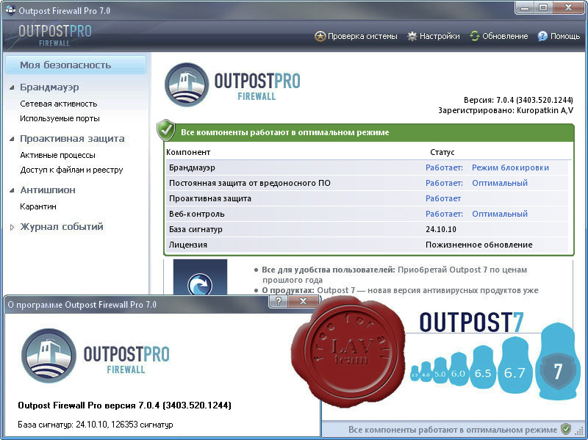Select Брандмауэр in the sidebar tree
The height and width of the screenshot is (440, 588).
pos(49,87)
